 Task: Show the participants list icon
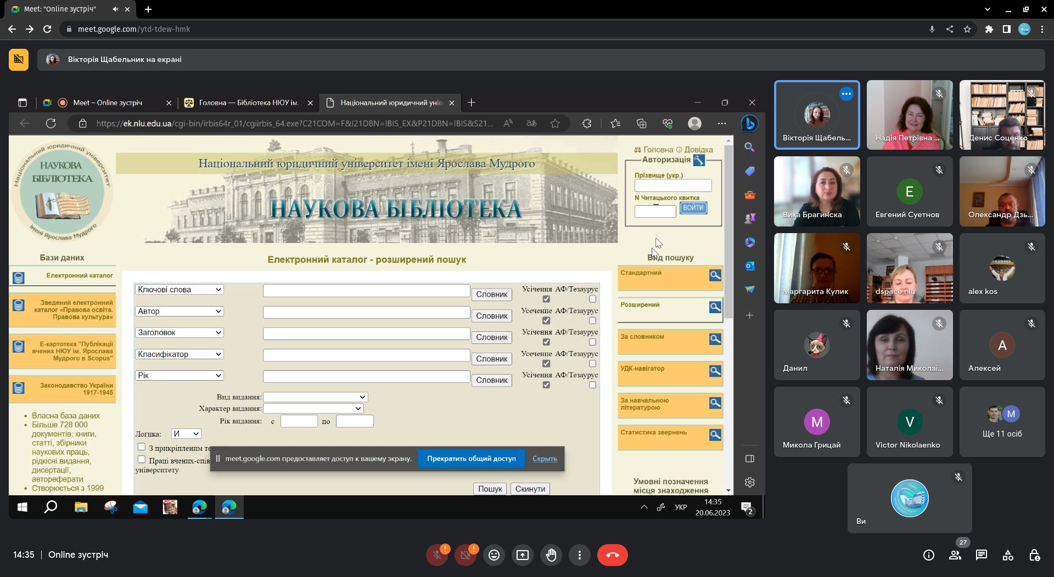pos(955,555)
